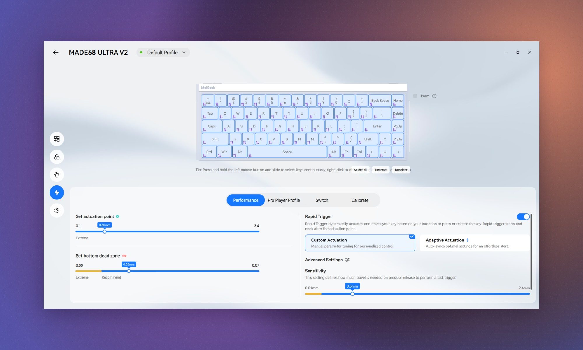Click the Parm info icon
The width and height of the screenshot is (583, 350).
point(434,96)
